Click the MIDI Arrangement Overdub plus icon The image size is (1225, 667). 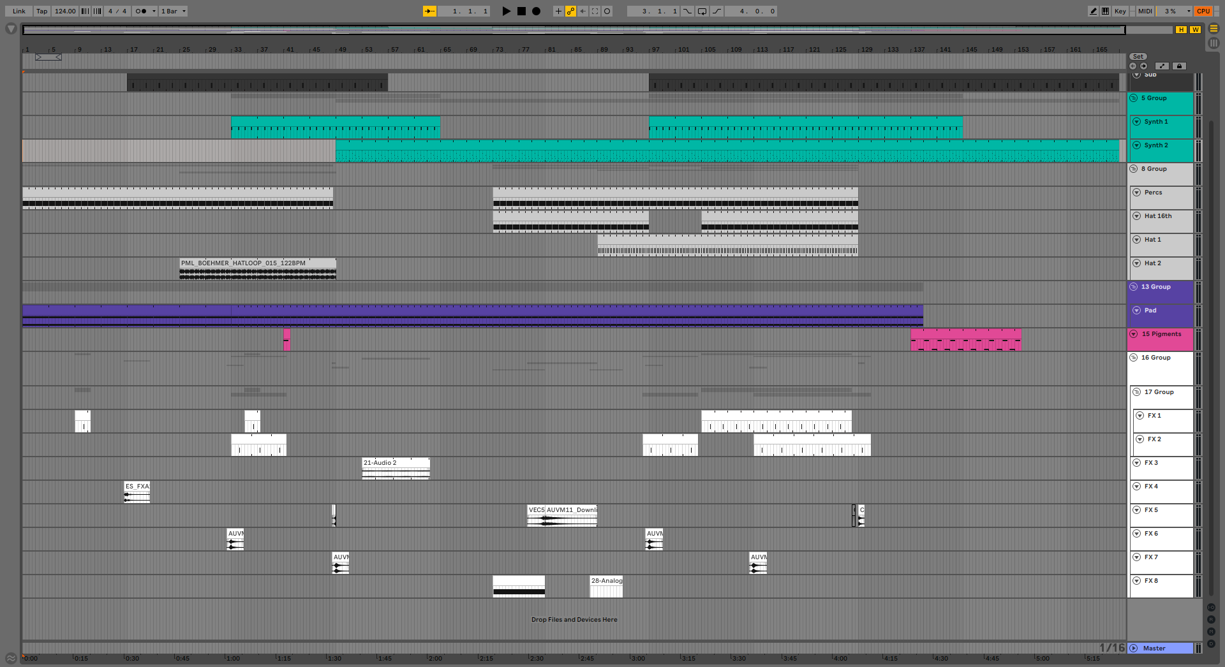click(x=558, y=11)
